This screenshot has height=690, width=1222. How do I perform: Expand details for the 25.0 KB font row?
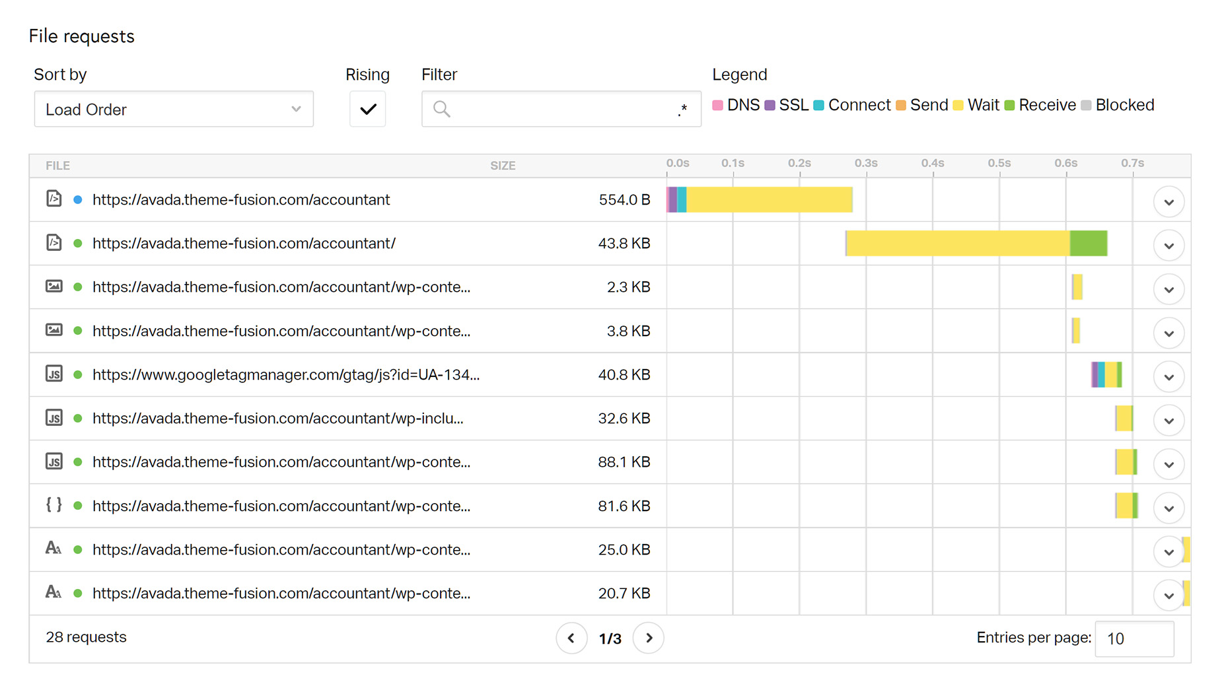1168,552
